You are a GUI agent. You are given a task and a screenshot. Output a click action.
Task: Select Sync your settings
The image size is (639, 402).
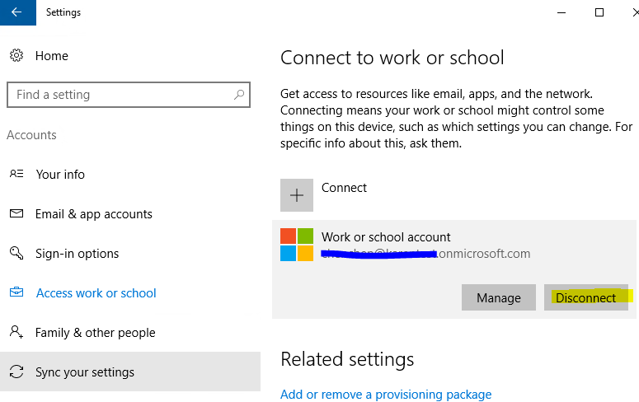tap(84, 372)
